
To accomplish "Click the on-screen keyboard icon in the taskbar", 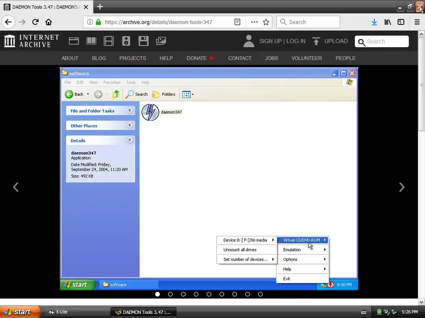I will [364, 312].
